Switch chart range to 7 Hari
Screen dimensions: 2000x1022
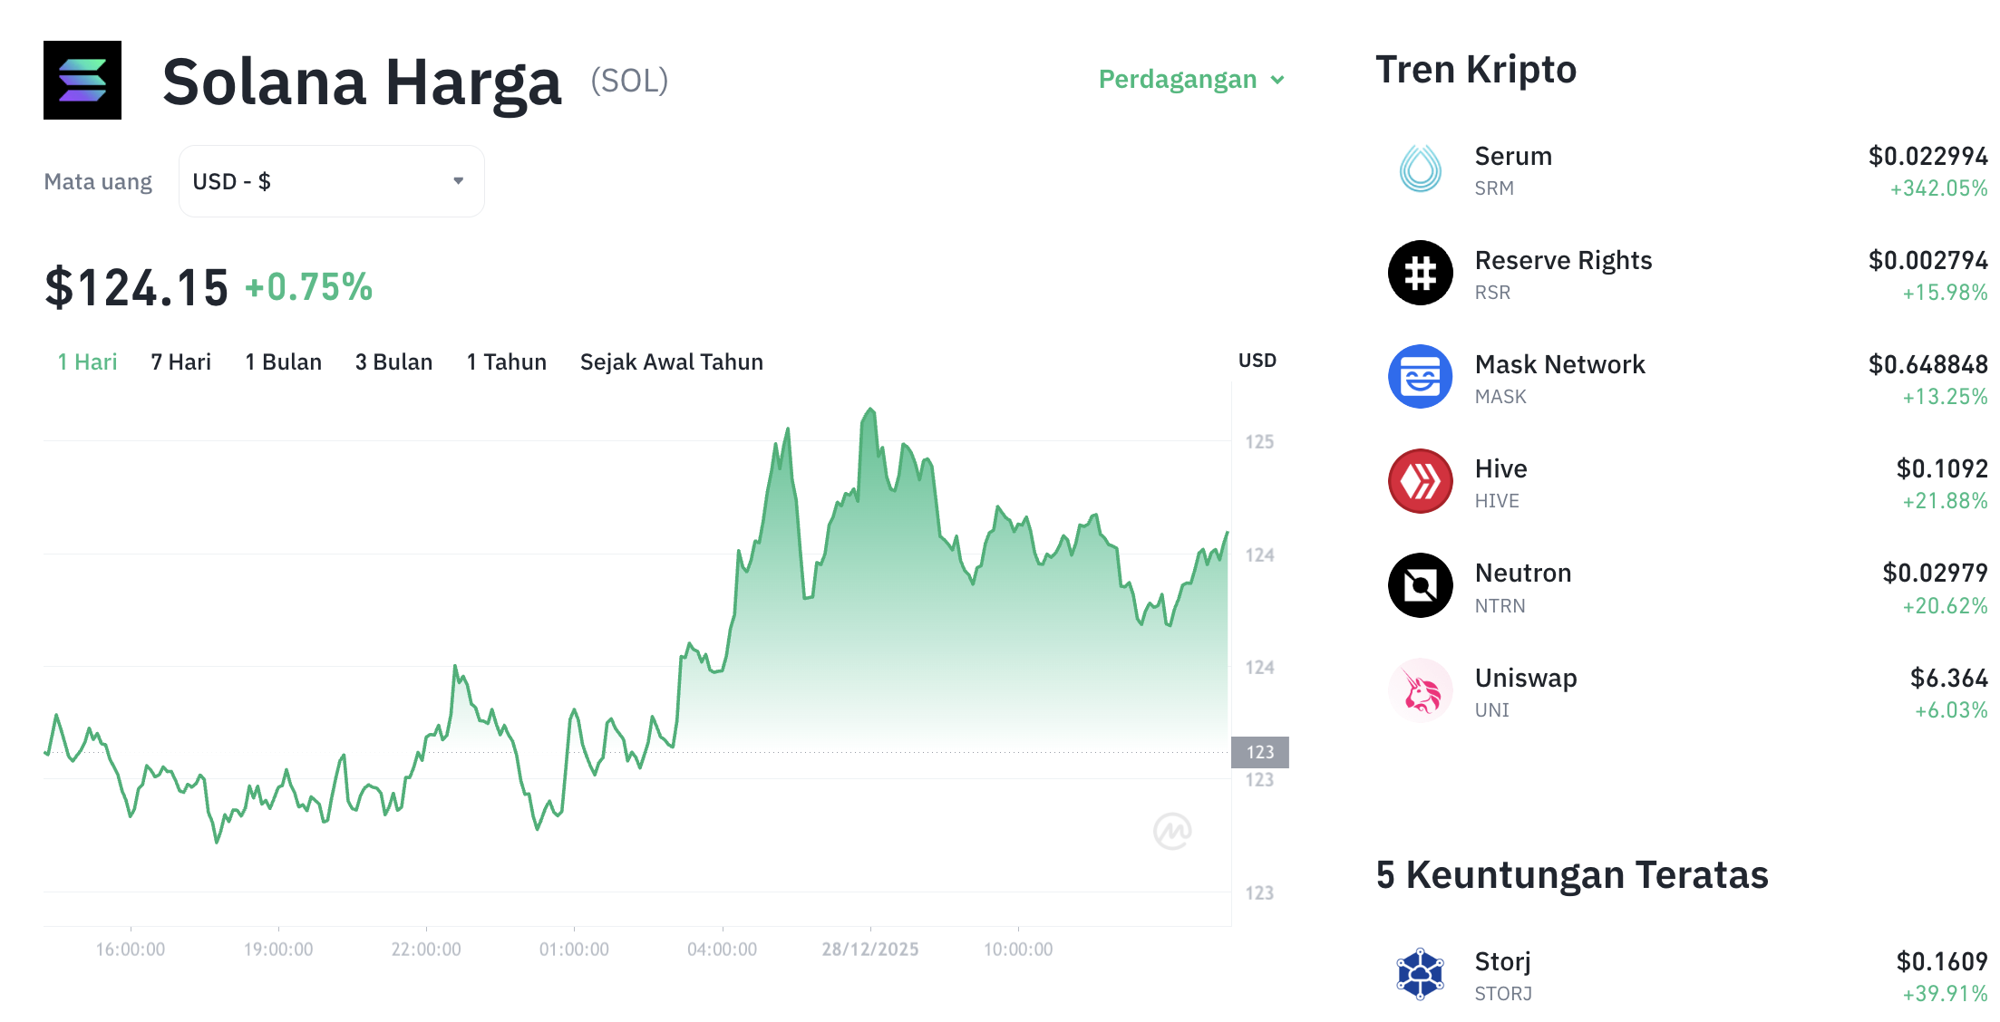(180, 362)
